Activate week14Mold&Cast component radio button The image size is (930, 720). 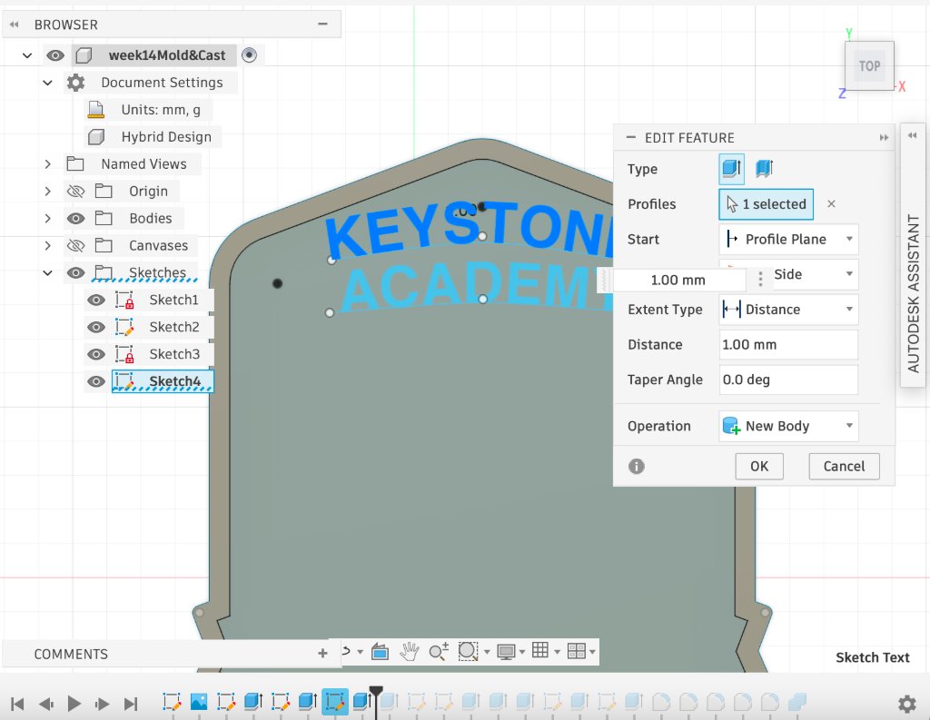coord(249,55)
